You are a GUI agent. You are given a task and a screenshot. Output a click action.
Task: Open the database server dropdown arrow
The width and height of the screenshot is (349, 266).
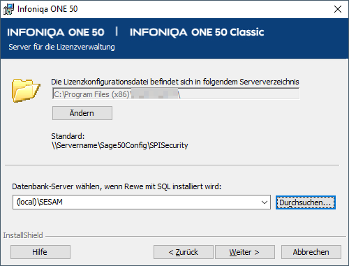point(265,202)
